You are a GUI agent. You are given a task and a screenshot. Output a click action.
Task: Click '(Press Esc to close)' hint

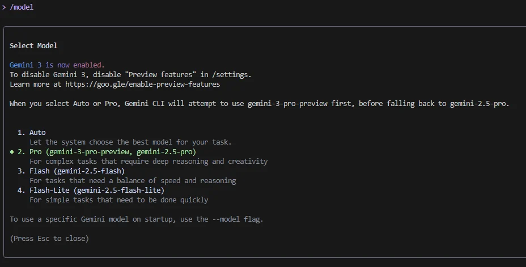[49, 239]
